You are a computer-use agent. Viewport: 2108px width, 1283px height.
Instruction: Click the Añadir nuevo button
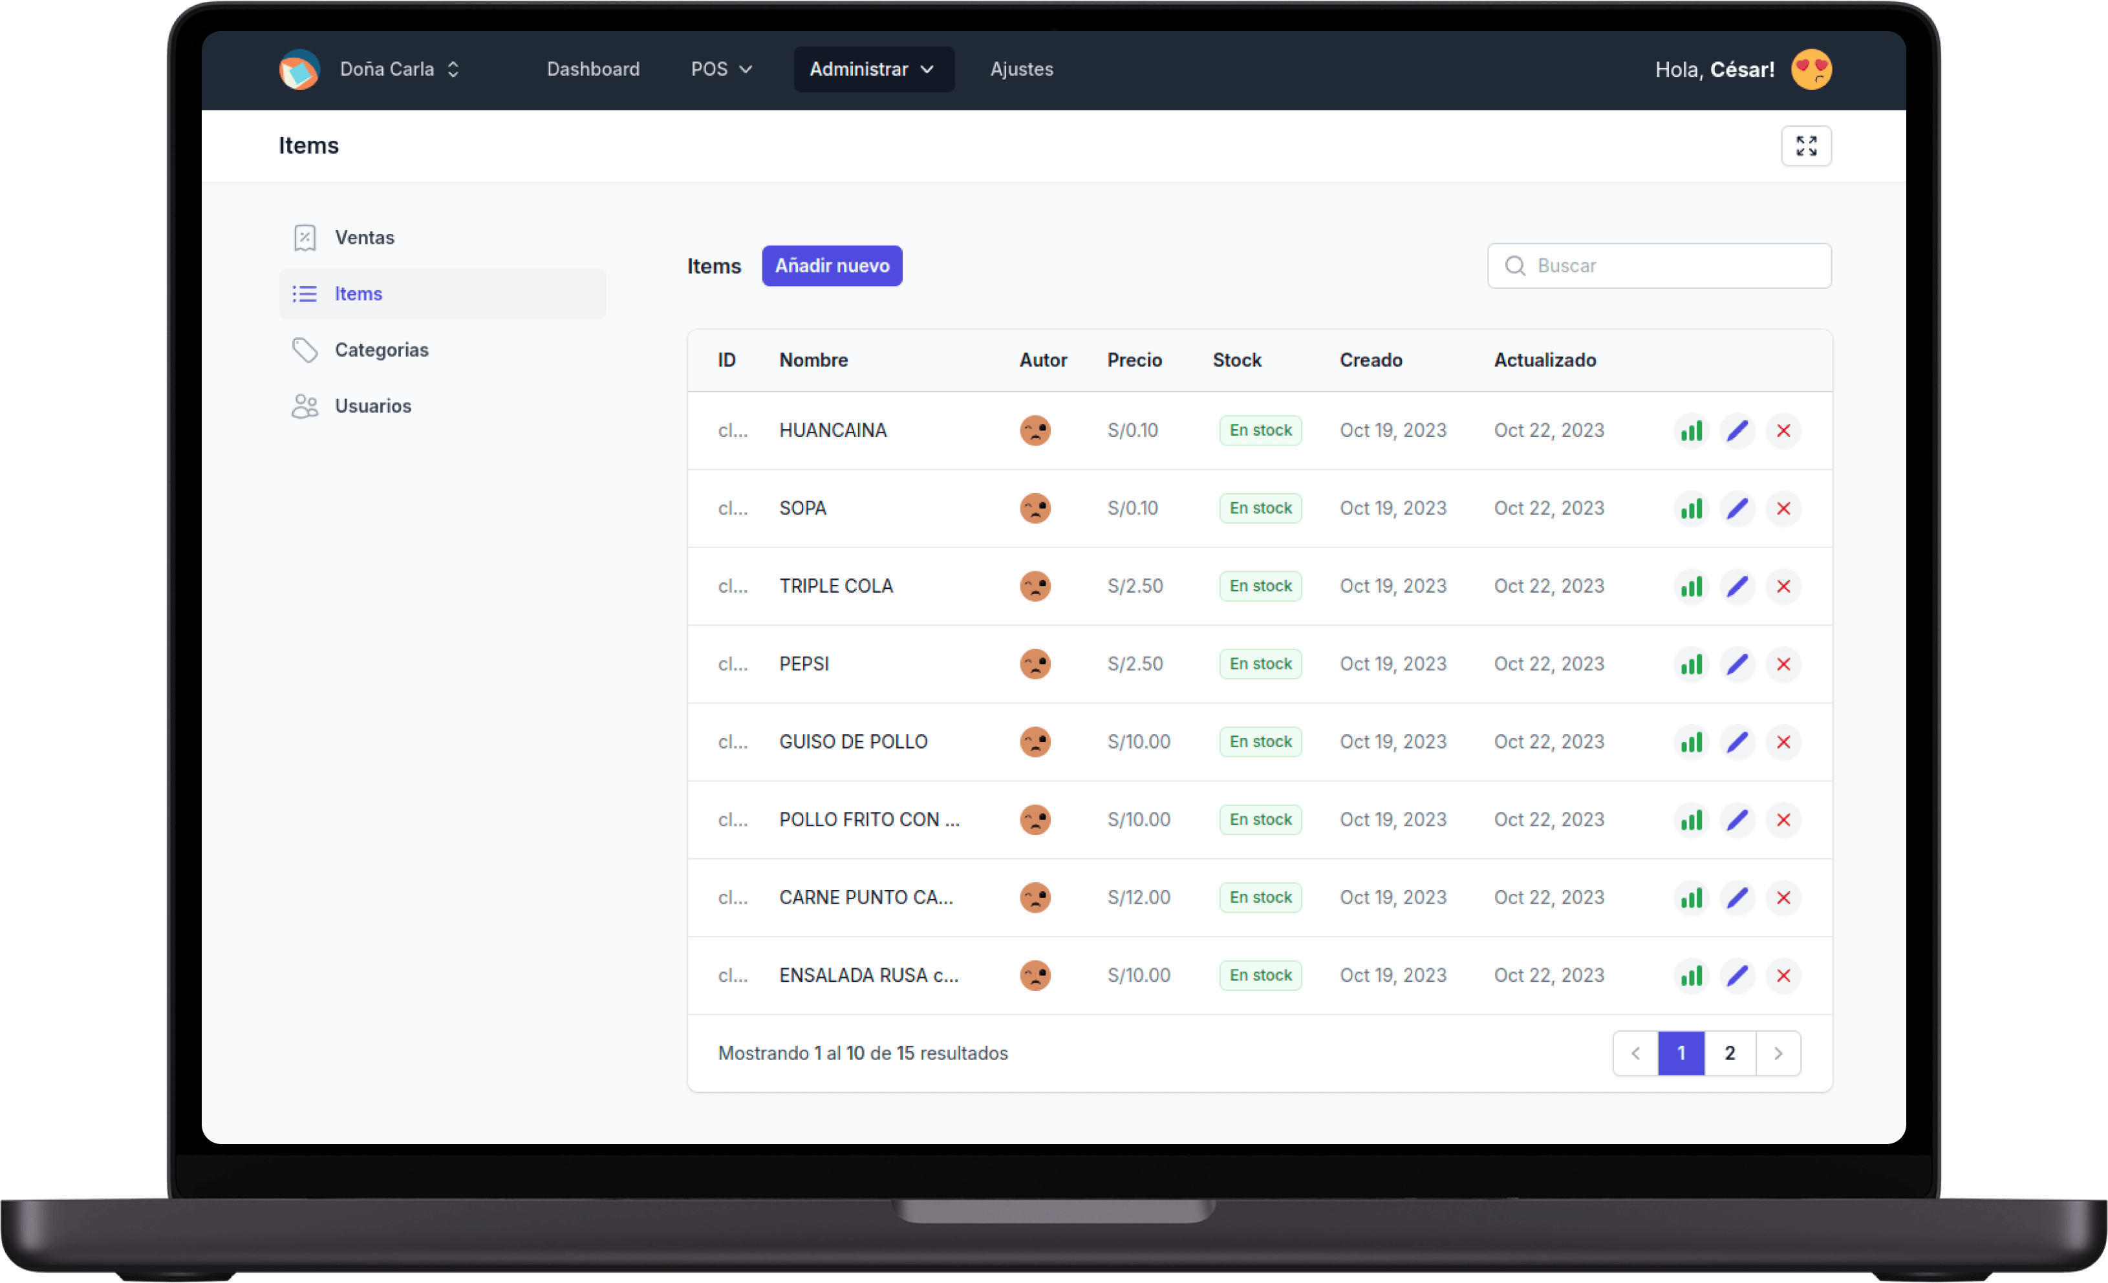(831, 266)
